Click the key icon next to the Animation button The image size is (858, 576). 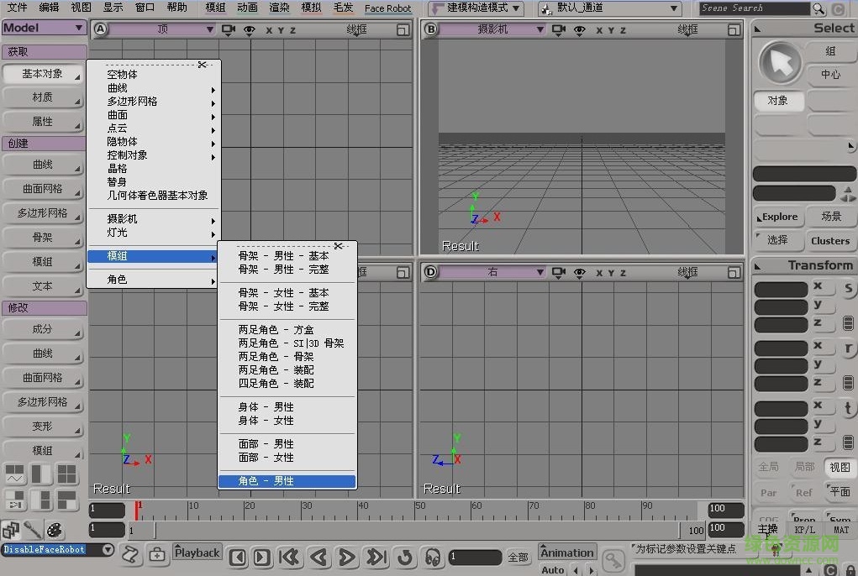tap(613, 560)
